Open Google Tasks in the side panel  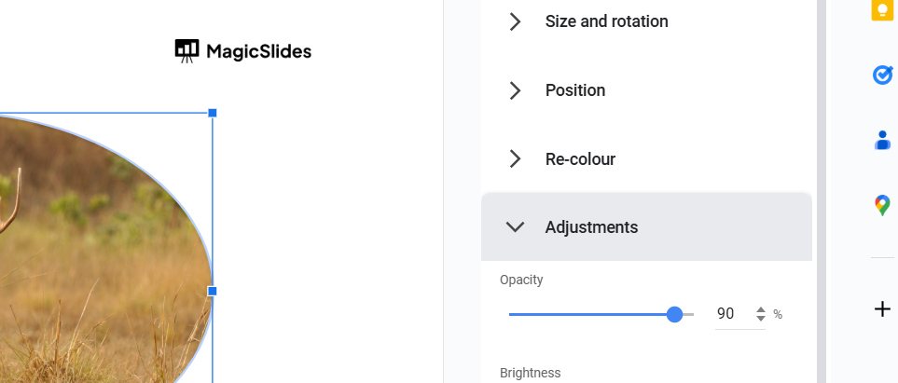pyautogui.click(x=882, y=75)
